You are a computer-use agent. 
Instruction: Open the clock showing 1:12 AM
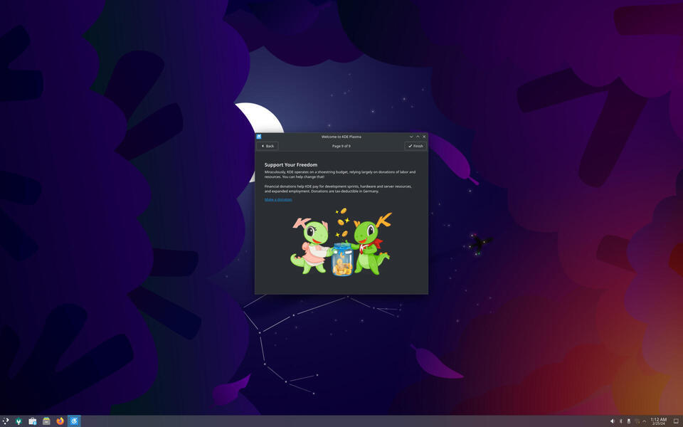pos(659,421)
